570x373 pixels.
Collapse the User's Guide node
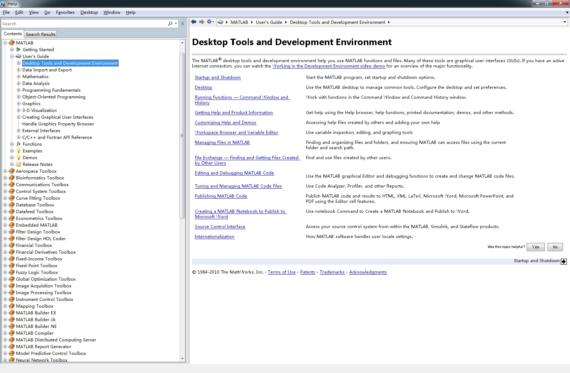[12, 56]
